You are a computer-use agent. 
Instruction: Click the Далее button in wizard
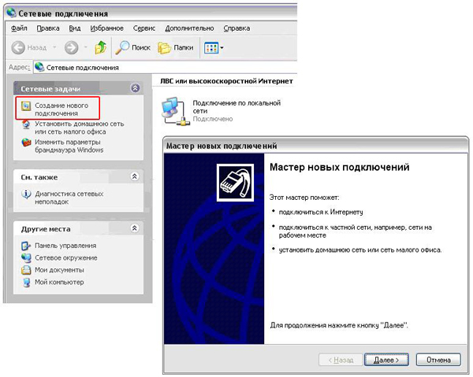[386, 360]
